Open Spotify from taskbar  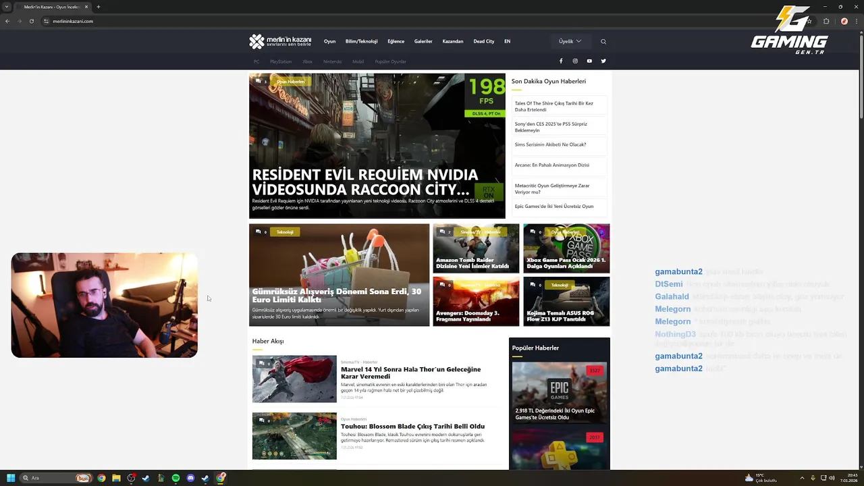[175, 478]
